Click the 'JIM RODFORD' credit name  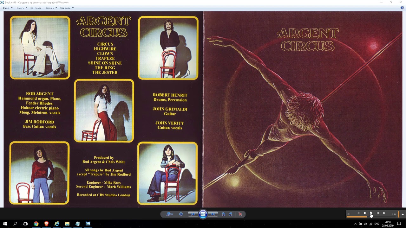coord(40,122)
